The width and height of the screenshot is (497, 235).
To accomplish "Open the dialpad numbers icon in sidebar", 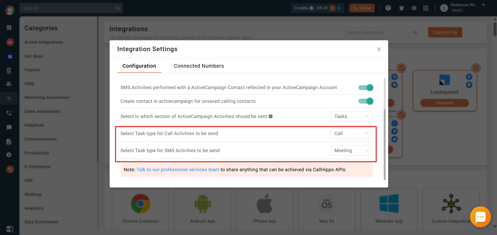I will pyautogui.click(x=9, y=71).
